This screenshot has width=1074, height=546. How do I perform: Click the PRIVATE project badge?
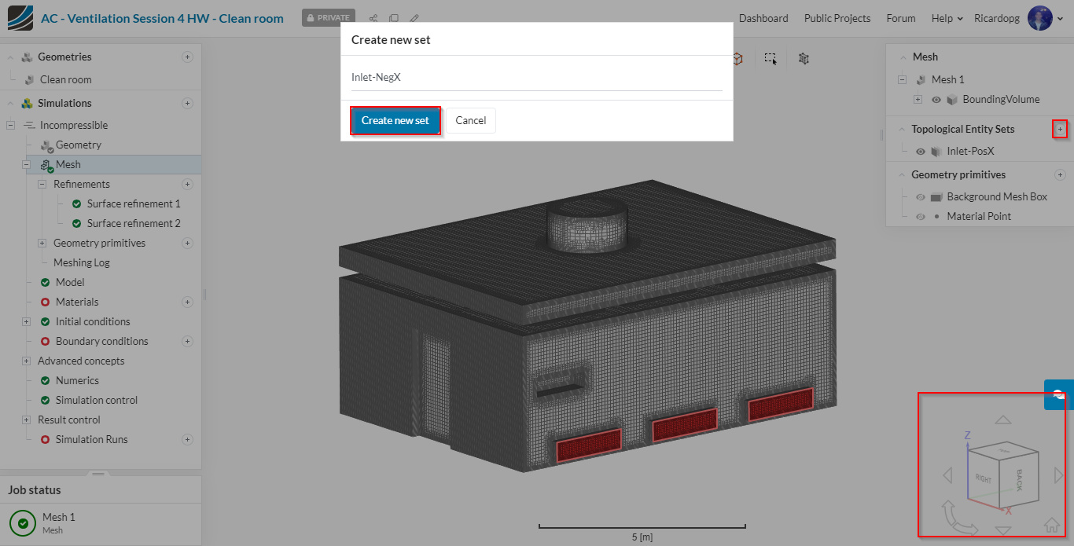329,18
